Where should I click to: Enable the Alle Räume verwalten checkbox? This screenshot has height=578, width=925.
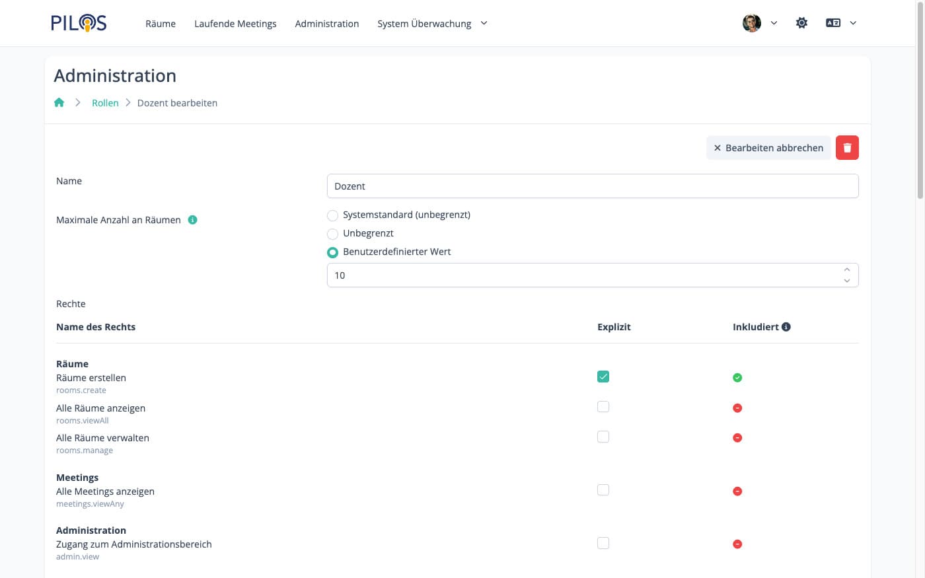click(603, 437)
